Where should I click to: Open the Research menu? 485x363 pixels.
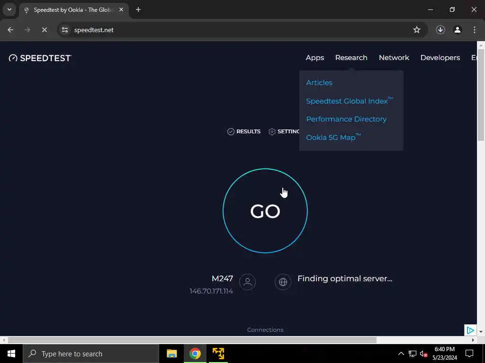(x=351, y=58)
